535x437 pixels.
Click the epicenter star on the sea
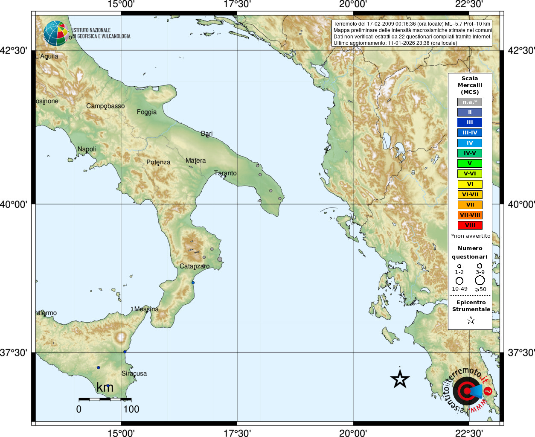point(400,379)
